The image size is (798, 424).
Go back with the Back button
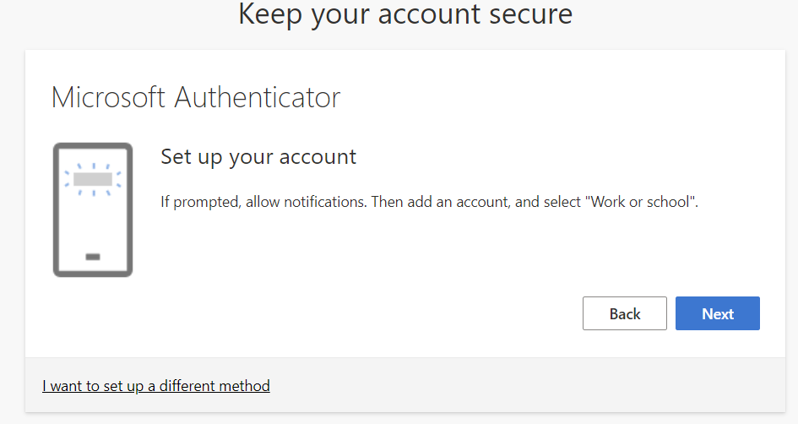(x=625, y=313)
